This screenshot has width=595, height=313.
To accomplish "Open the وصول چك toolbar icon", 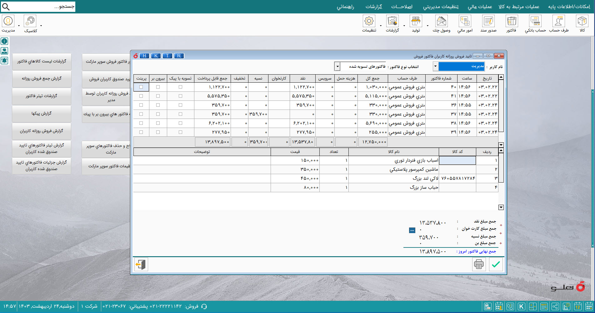I will point(442,21).
